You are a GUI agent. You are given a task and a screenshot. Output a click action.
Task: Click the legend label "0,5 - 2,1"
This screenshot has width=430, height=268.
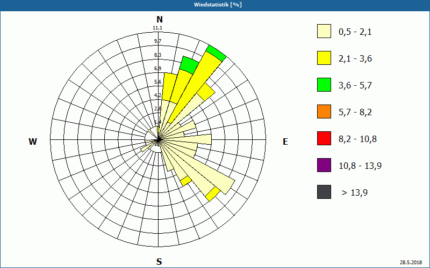[355, 32]
